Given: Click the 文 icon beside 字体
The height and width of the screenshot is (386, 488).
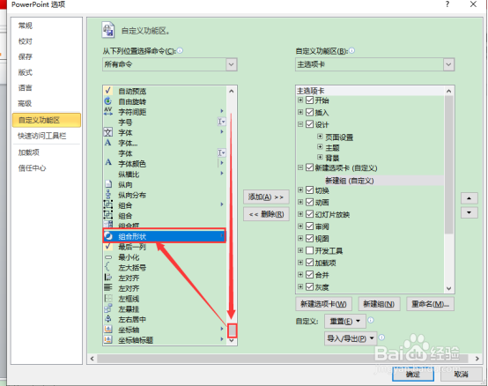Looking at the screenshot, I should coord(107,132).
